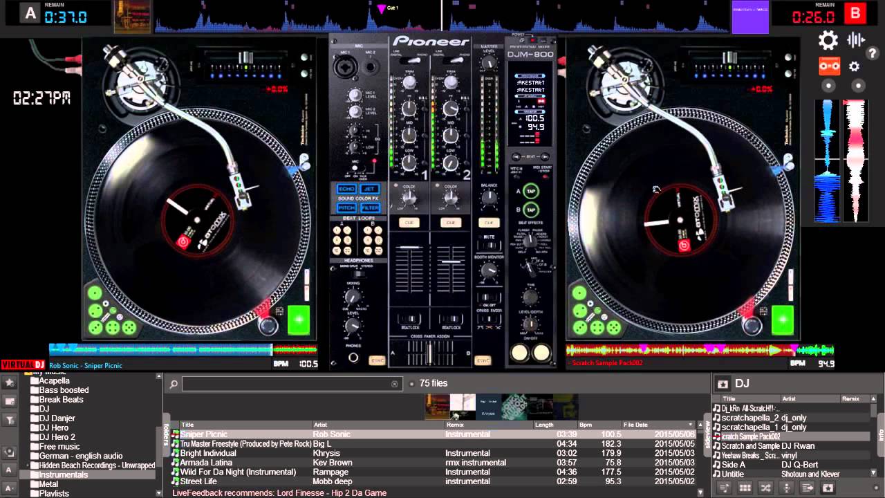Click the small gear next to cassette
Image resolution: width=885 pixels, height=498 pixels.
tap(855, 66)
